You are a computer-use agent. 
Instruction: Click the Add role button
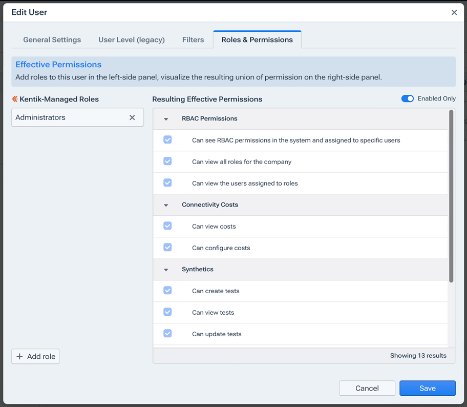pyautogui.click(x=35, y=356)
